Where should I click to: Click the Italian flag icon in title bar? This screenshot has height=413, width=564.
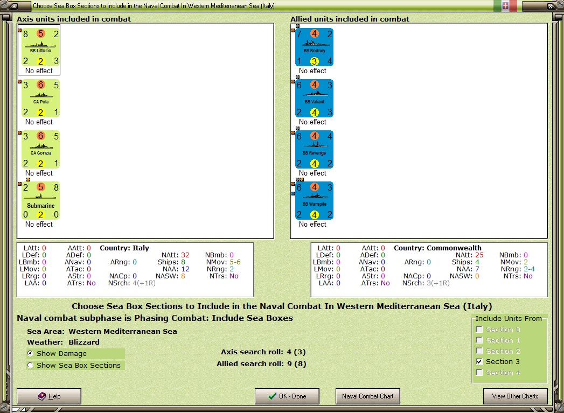(x=505, y=6)
